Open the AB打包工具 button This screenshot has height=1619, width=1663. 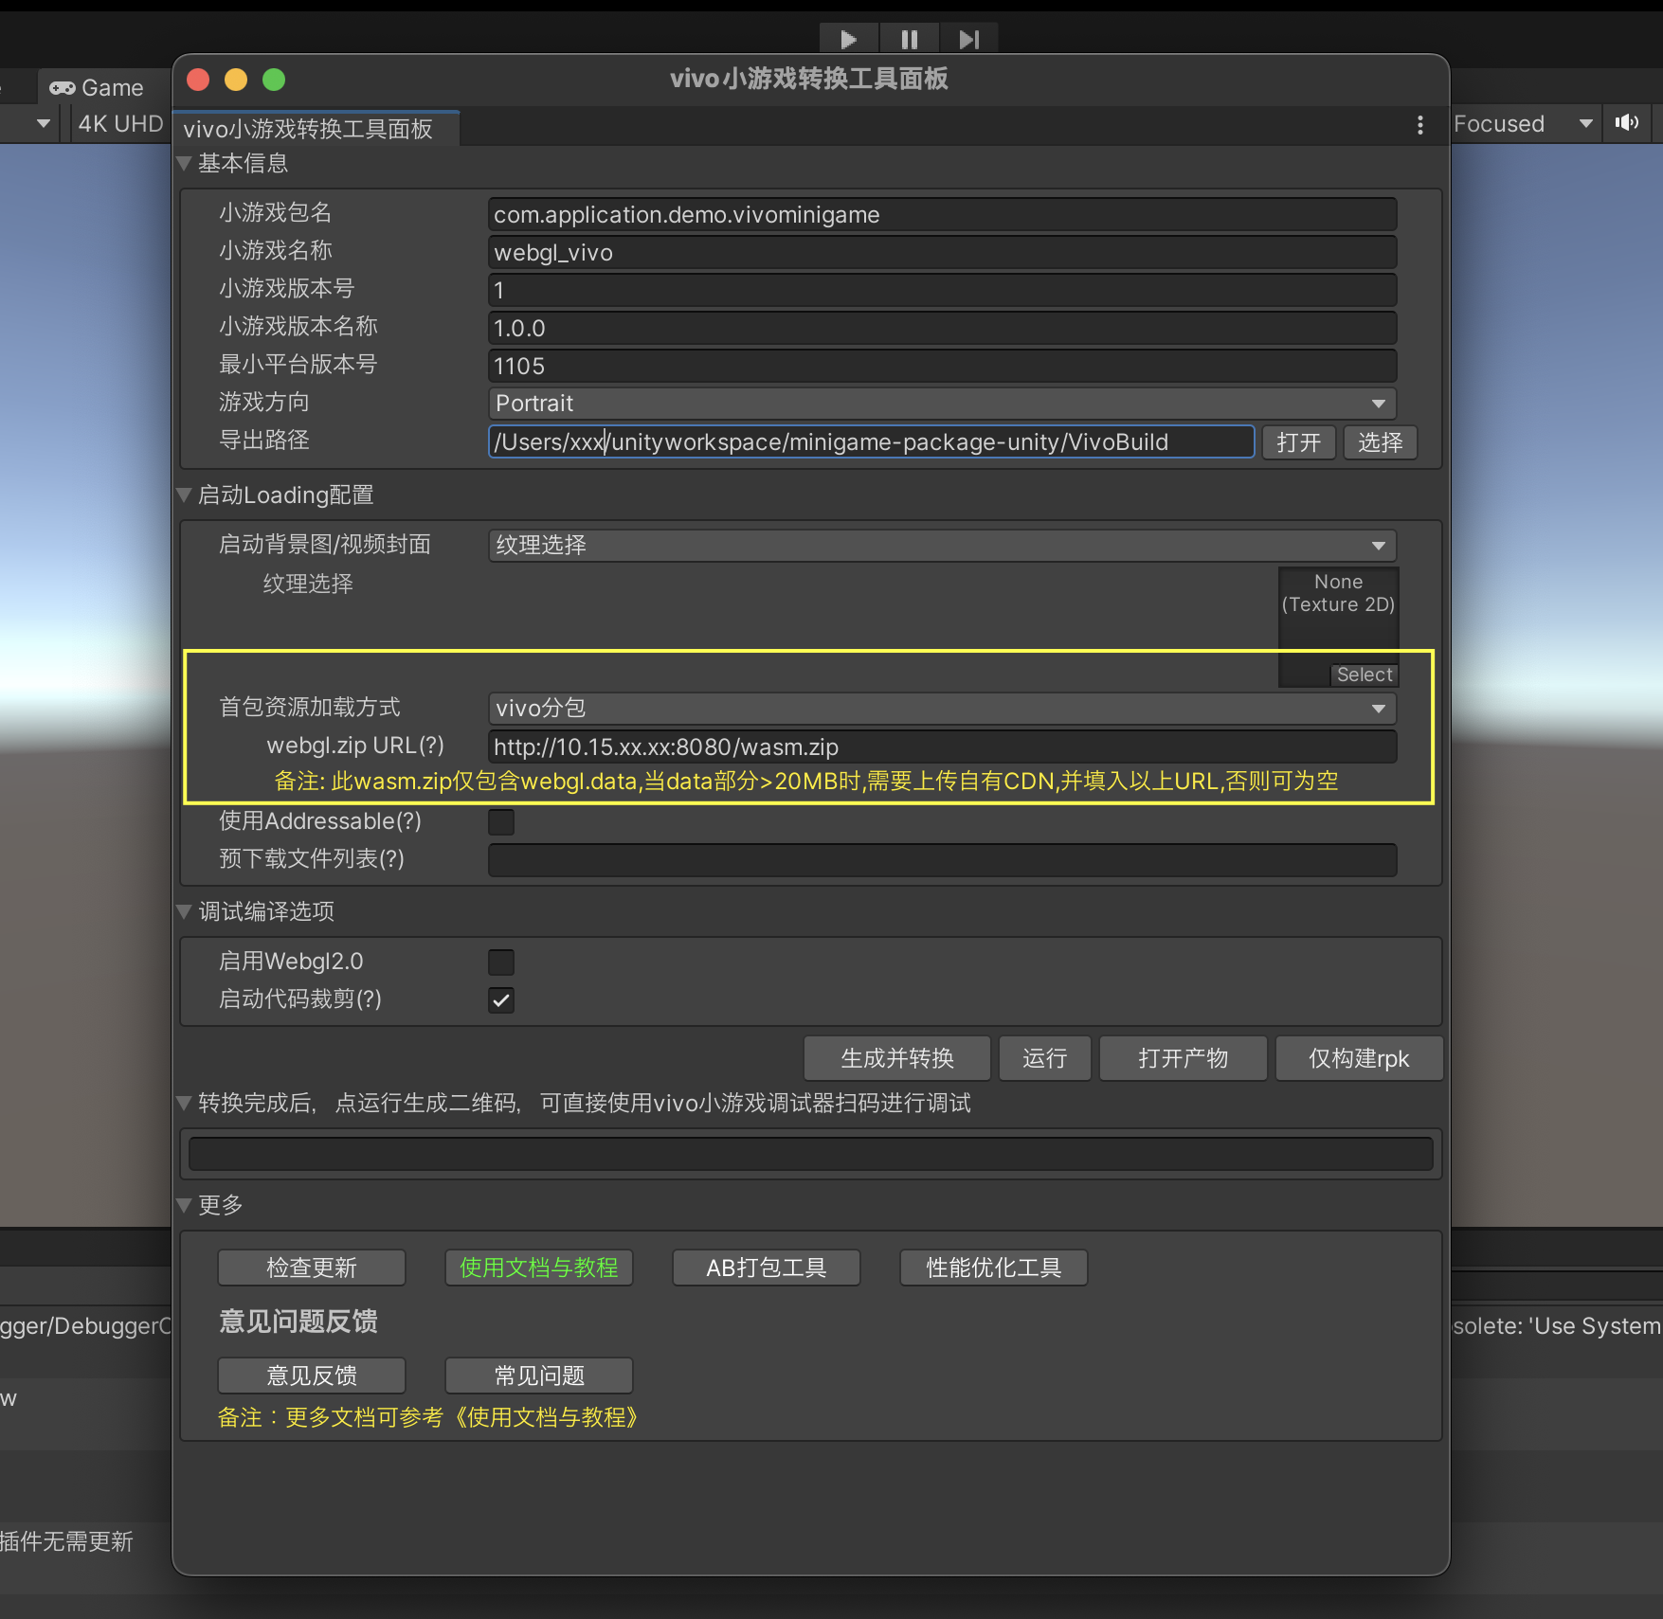point(767,1268)
